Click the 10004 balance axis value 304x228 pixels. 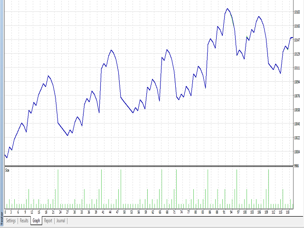[x=297, y=152]
